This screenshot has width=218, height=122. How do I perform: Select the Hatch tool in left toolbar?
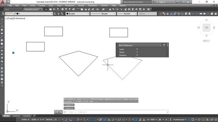2,68
